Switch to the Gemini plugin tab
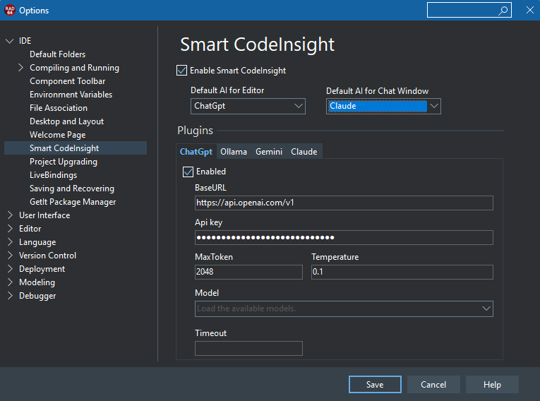 (x=269, y=152)
